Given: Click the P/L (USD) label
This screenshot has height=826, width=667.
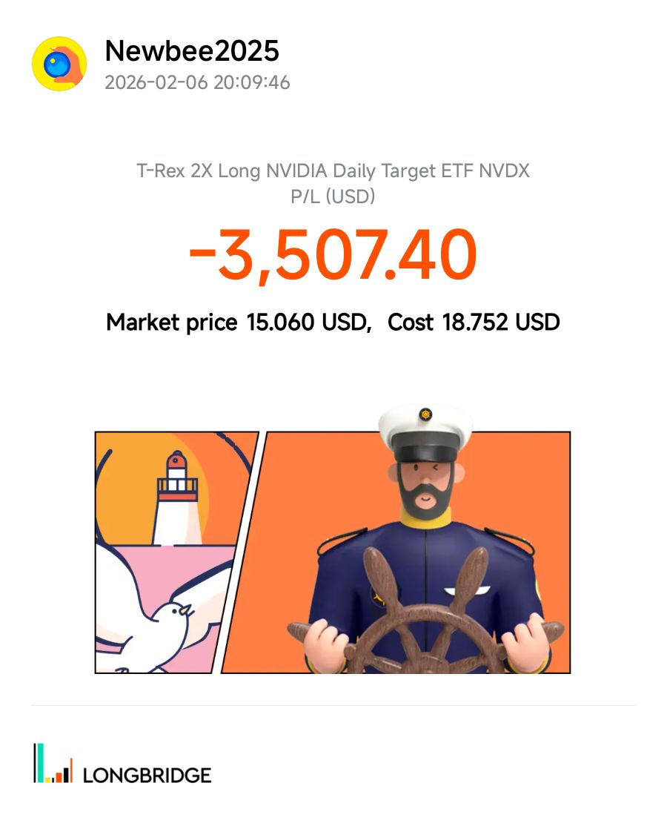Looking at the screenshot, I should (333, 196).
